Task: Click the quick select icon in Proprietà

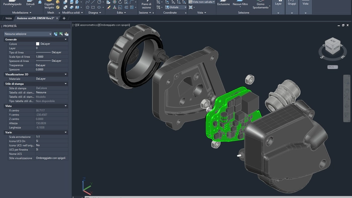Action: tap(66, 34)
